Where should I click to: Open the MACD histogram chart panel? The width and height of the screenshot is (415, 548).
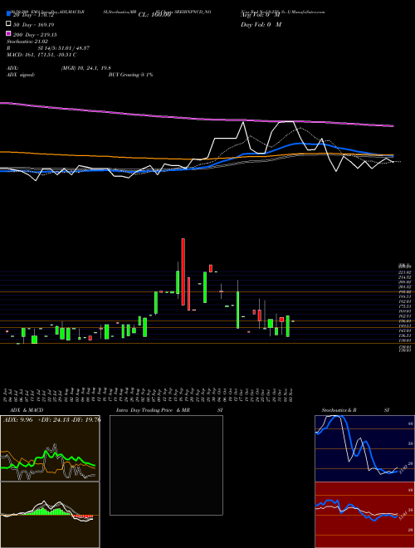click(50, 515)
